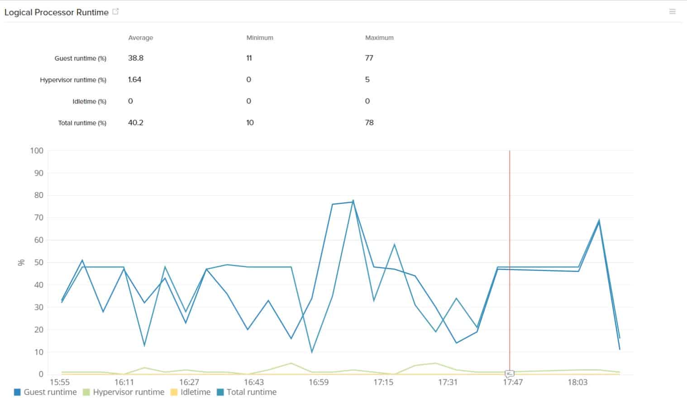This screenshot has height=402, width=687.
Task: Click the 15:55 time axis label
Action: coord(60,382)
